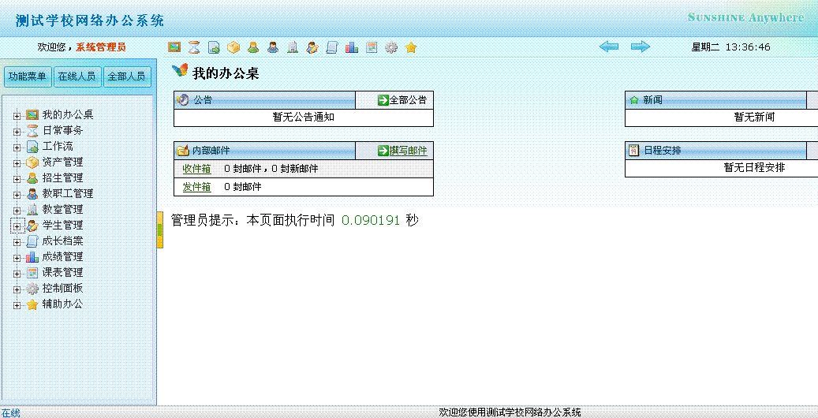Expand the 日常事务 tree node
818x418 pixels.
coord(17,132)
